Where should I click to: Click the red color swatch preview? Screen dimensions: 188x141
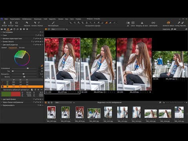tap(16, 94)
